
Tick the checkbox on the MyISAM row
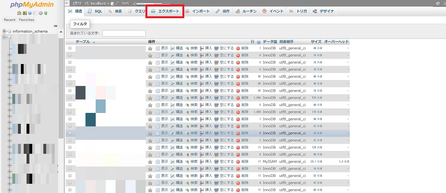pyautogui.click(x=70, y=162)
